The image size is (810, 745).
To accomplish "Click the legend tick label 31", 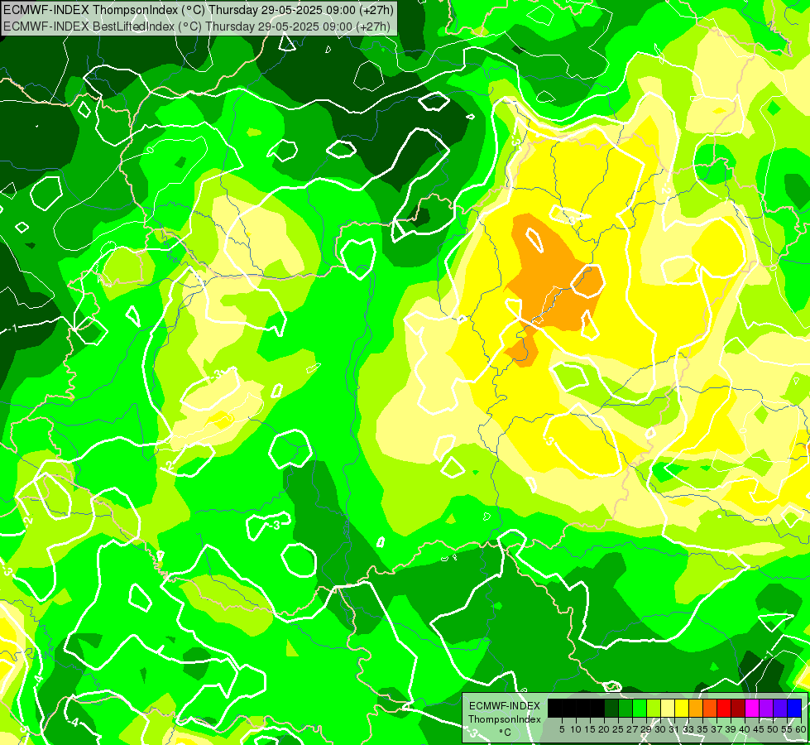I will (674, 729).
